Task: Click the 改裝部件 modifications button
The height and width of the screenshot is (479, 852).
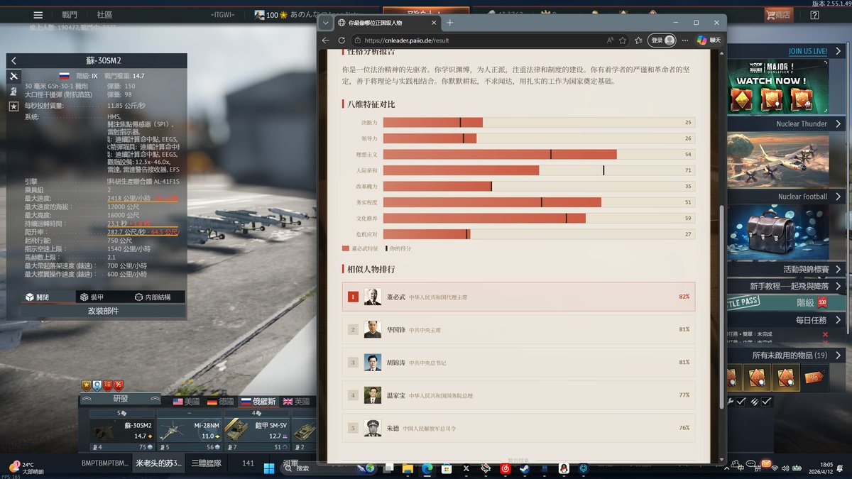Action: click(104, 311)
